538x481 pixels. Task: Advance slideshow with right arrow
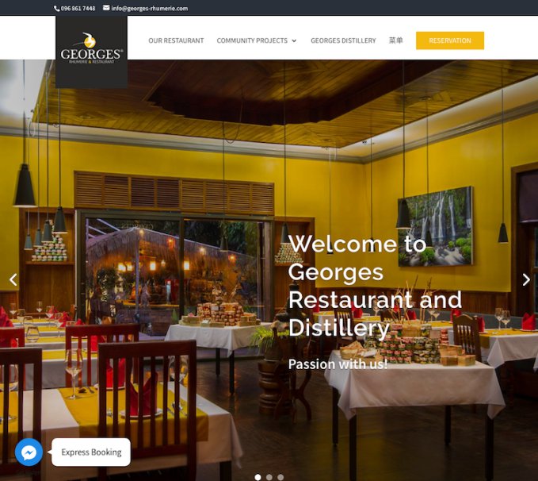[526, 279]
